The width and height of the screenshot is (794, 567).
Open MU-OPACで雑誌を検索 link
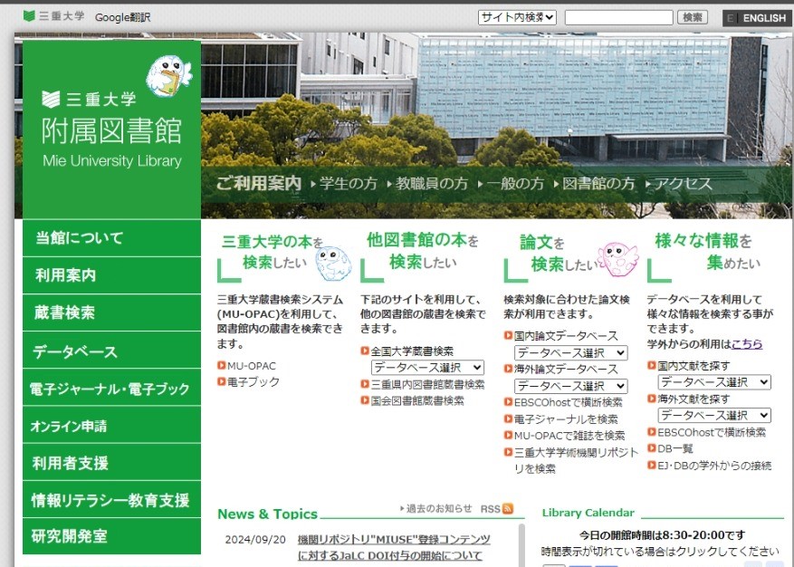(569, 436)
